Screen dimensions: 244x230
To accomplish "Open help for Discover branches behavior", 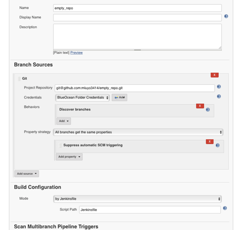I will tap(208, 109).
